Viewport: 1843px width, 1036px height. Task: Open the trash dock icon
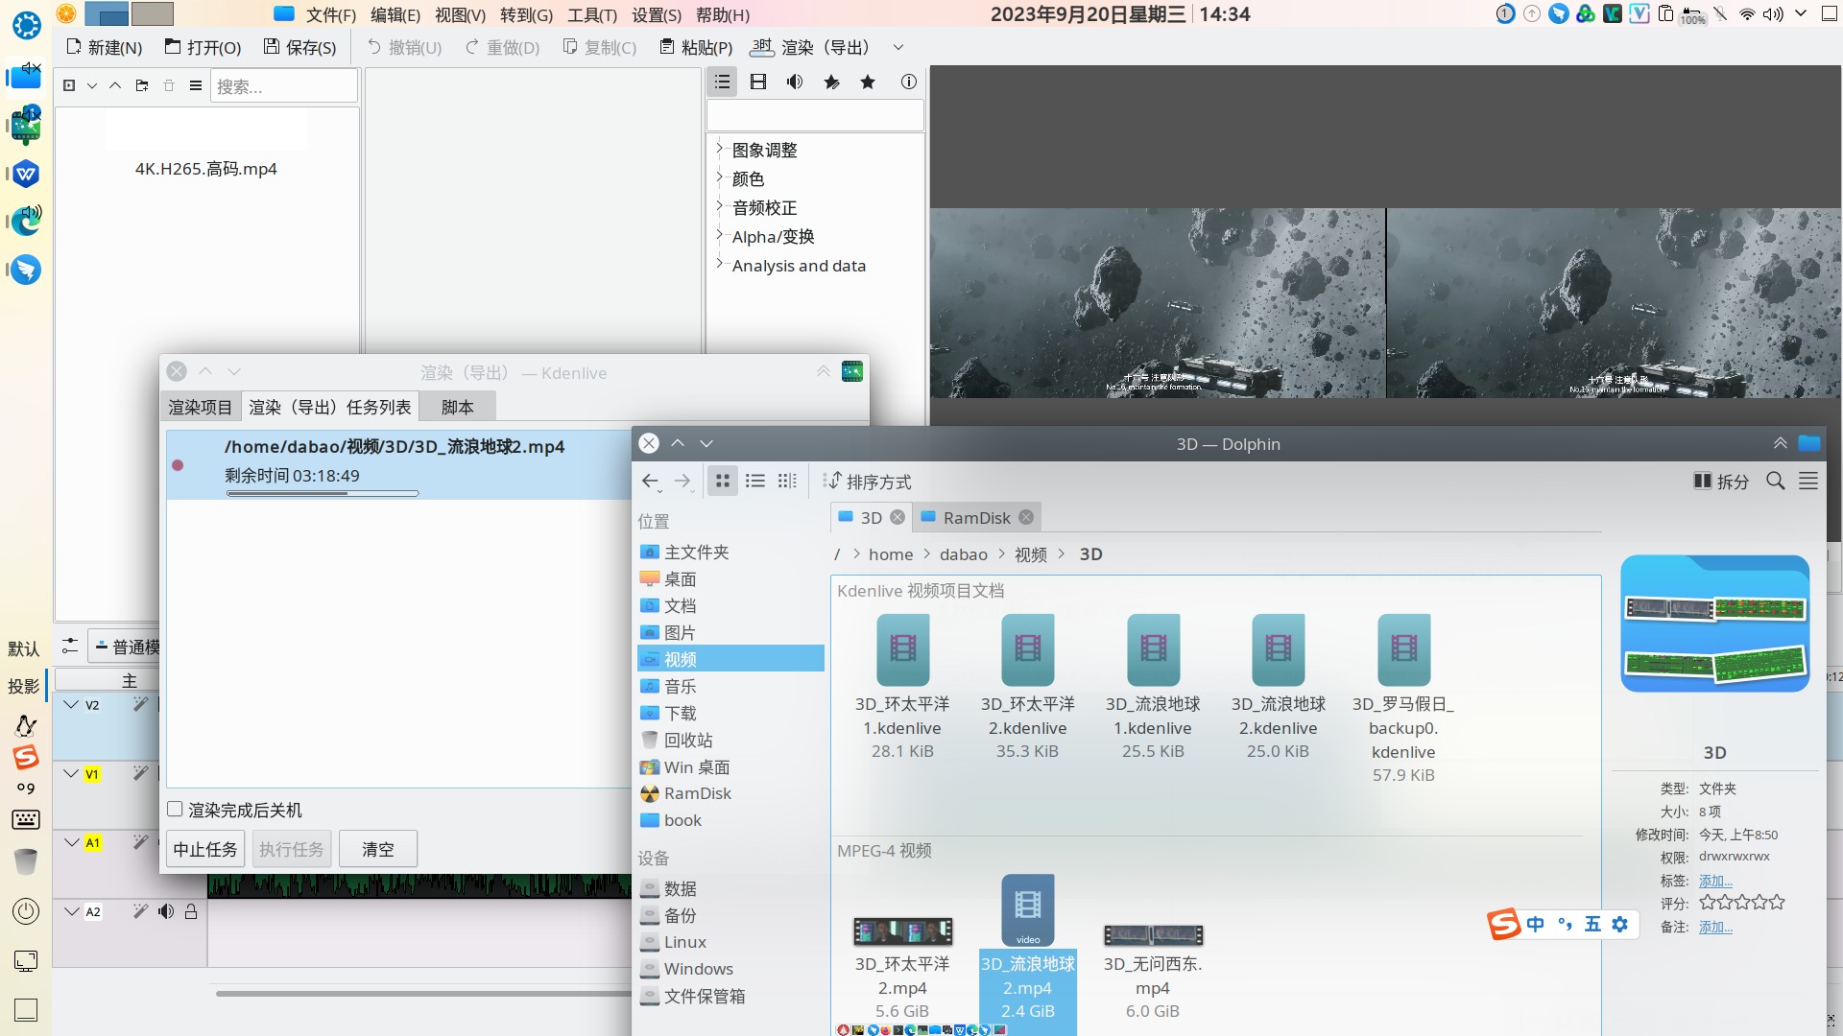(x=26, y=862)
